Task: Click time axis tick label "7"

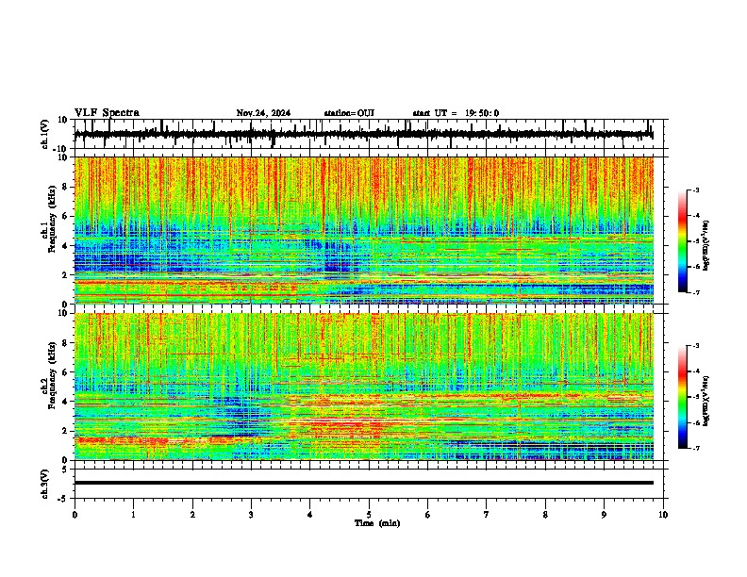Action: click(487, 515)
